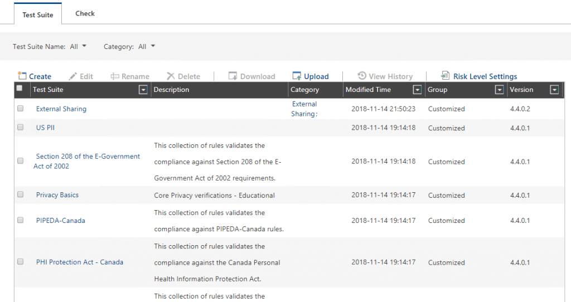Screen dimensions: 571x302
Task: Click the Download icon
Action: [233, 76]
